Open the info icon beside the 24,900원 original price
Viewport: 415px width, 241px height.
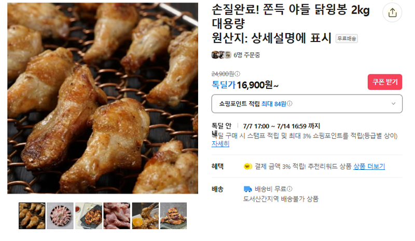click(x=238, y=74)
